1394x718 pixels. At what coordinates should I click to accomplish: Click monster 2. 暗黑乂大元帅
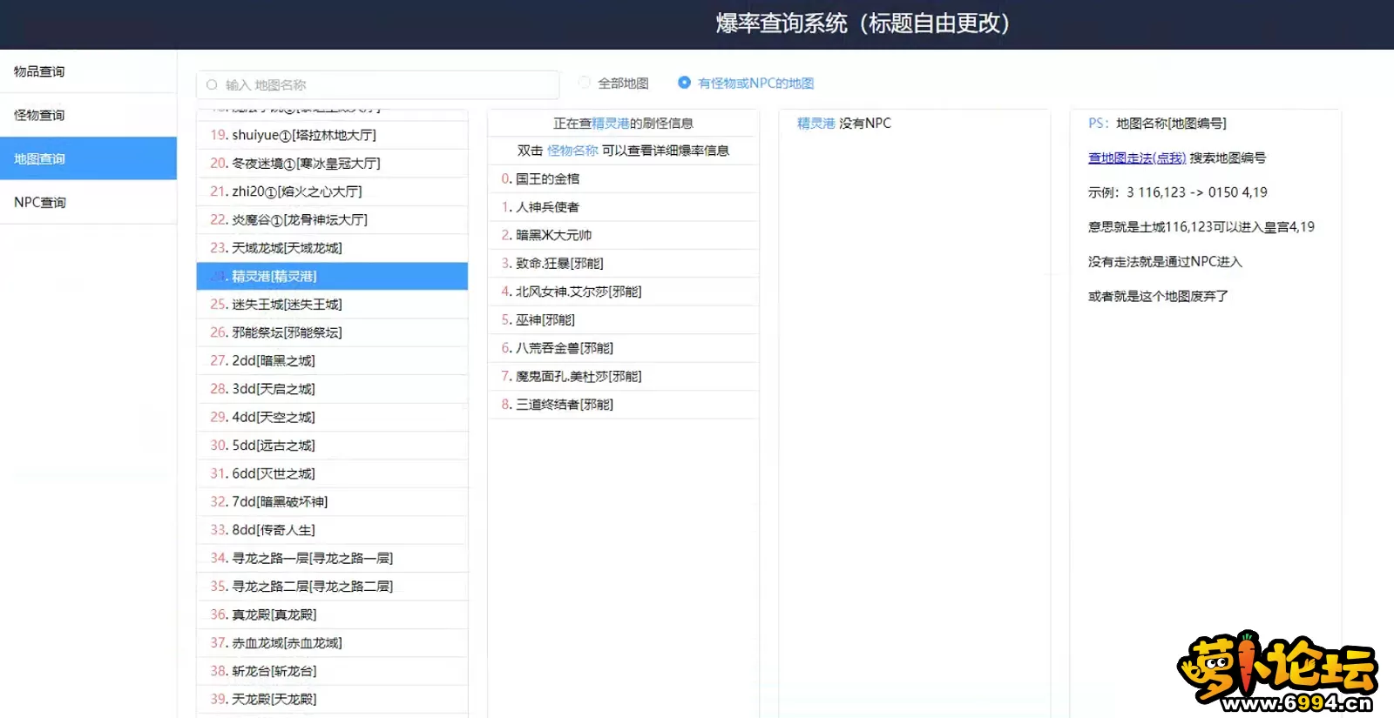[623, 235]
